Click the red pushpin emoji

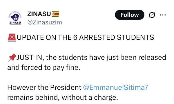click(x=12, y=58)
